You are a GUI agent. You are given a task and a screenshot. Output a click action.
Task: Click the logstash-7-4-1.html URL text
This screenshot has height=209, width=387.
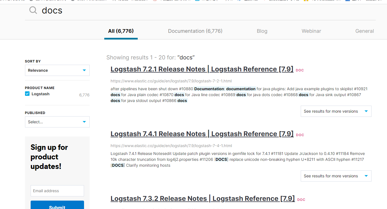coord(171,146)
